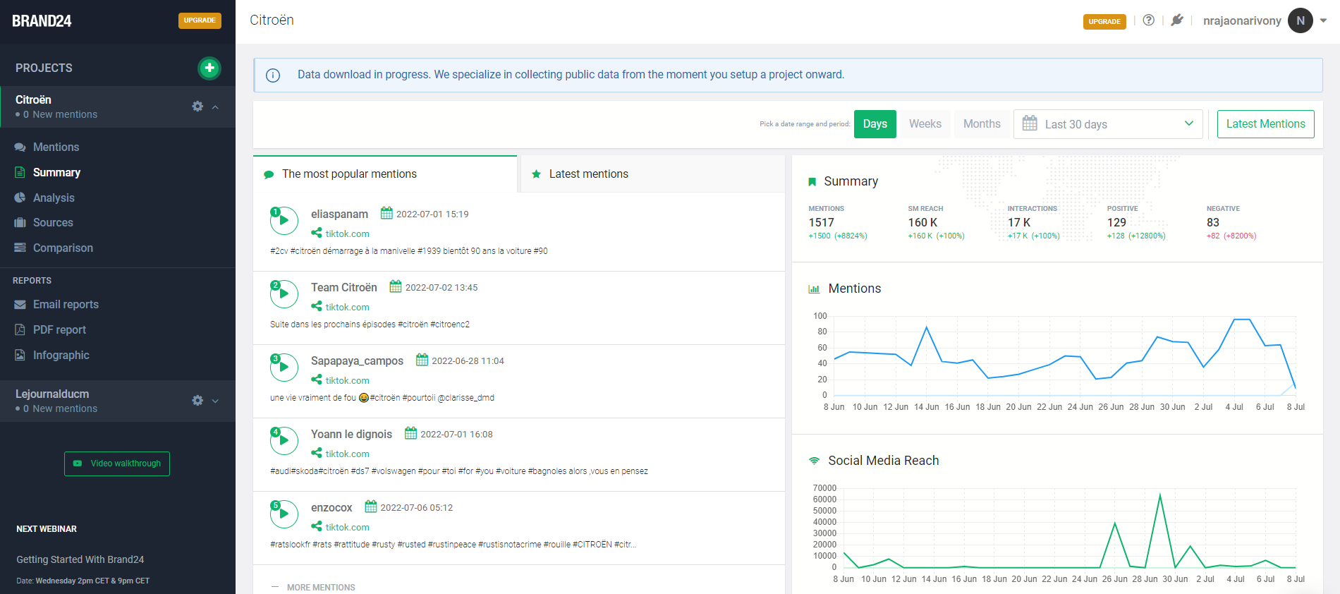Open Lejournalducm project settings gear
1340x594 pixels.
[x=197, y=401]
